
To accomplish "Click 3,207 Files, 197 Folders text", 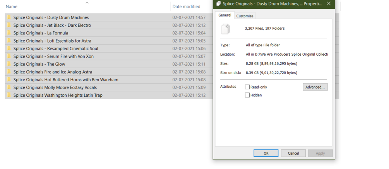I will [265, 28].
